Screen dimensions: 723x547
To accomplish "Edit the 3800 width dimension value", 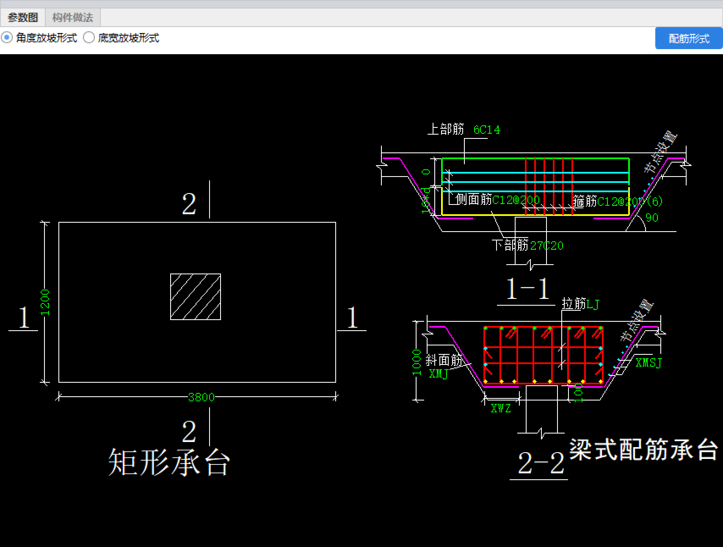I will (x=201, y=397).
